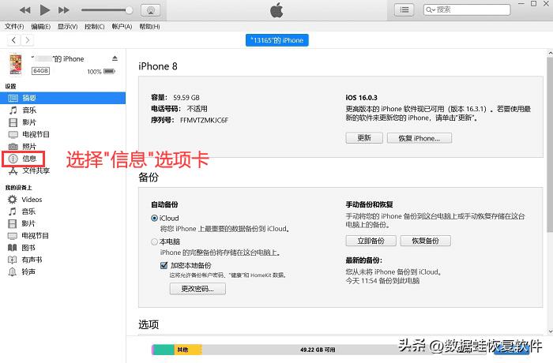Select the 本电脑 backup radio button
The width and height of the screenshot is (553, 363).
pyautogui.click(x=154, y=241)
